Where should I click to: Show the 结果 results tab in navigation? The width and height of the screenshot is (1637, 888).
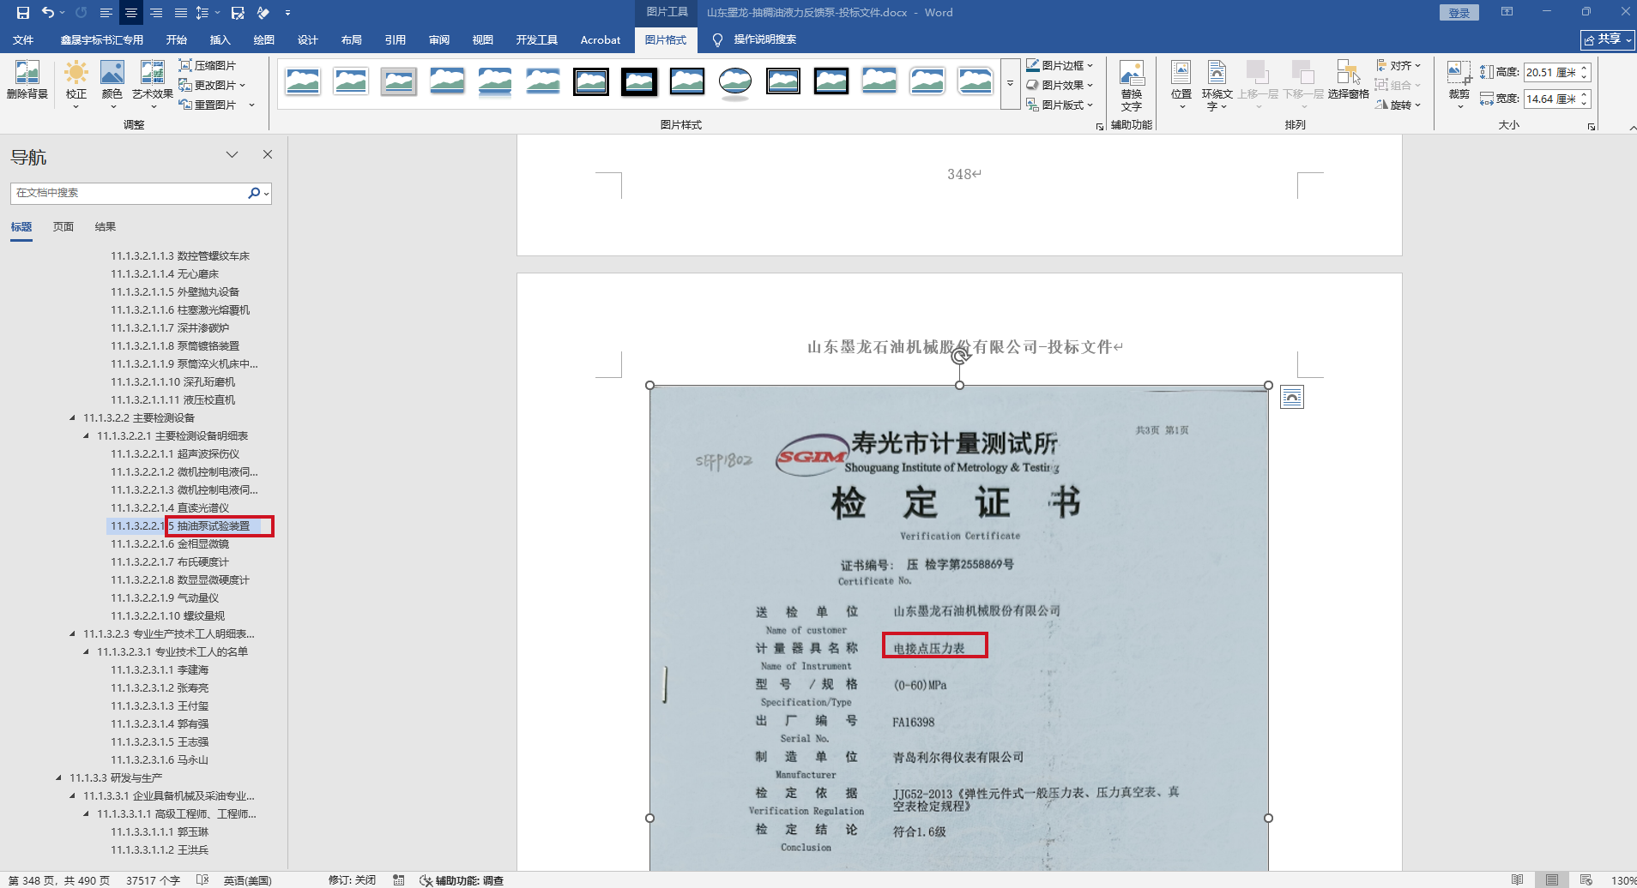106,227
